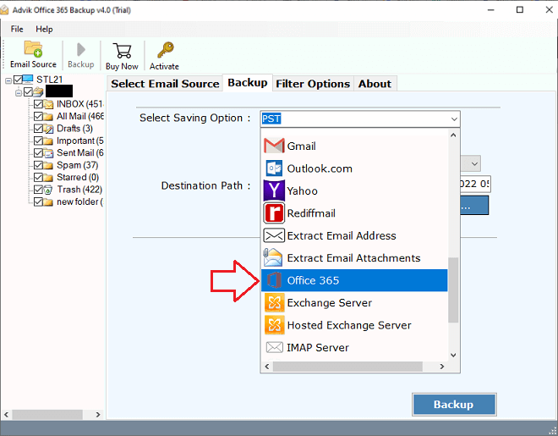Click the blue Backup button
This screenshot has width=558, height=436.
(454, 405)
